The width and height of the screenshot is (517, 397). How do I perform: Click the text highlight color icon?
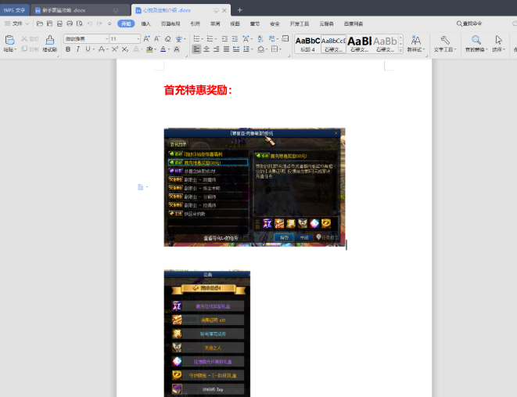(149, 49)
